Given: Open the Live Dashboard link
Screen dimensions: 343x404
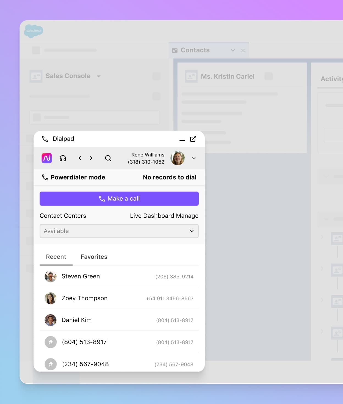Looking at the screenshot, I should pos(152,216).
